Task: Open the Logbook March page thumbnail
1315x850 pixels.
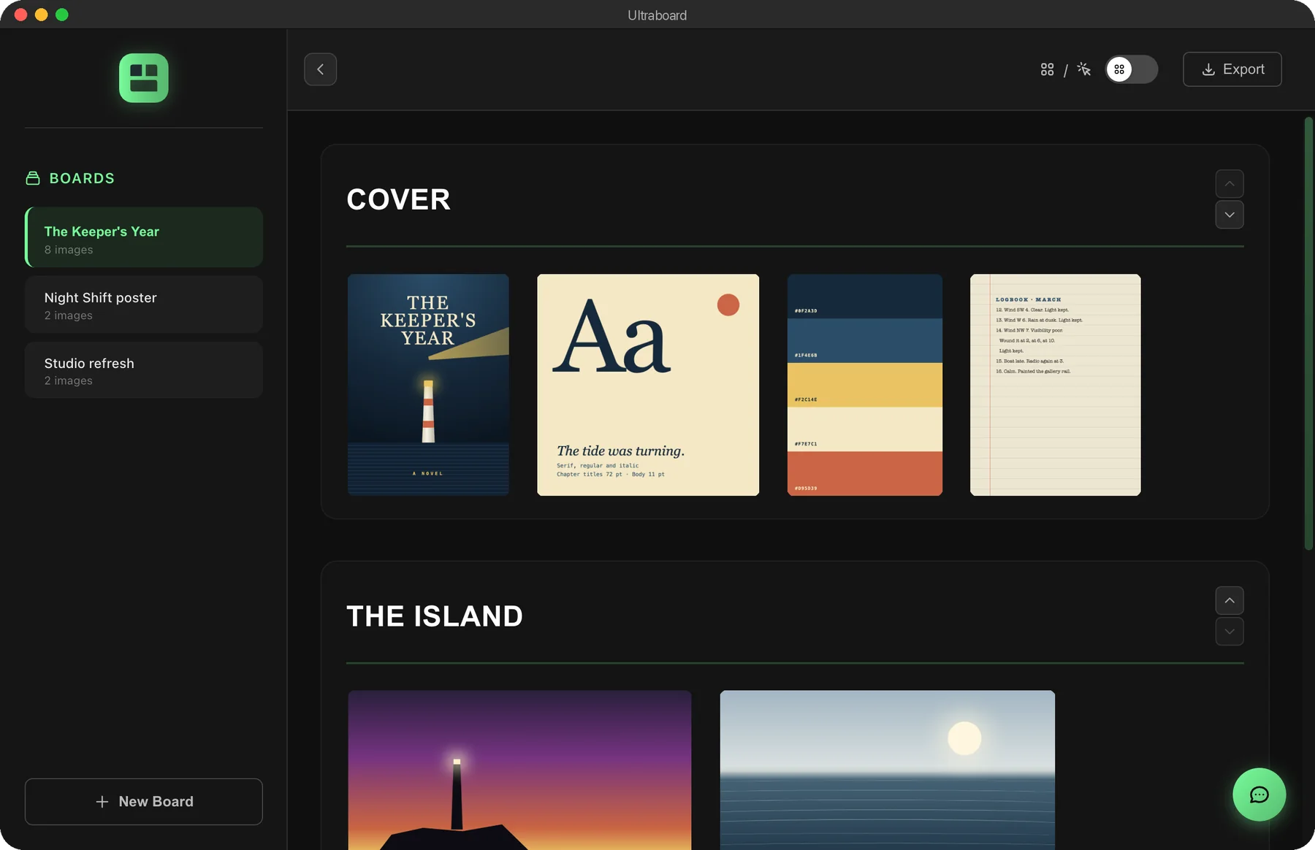Action: point(1055,385)
